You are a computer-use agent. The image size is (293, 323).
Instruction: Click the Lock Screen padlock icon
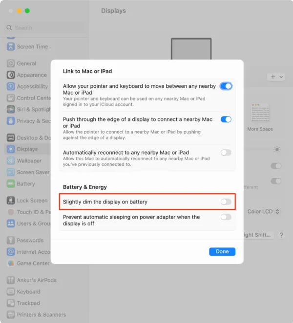[x=11, y=201]
